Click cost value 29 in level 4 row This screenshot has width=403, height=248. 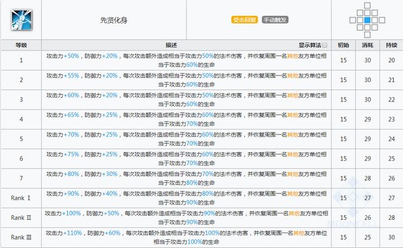pyautogui.click(x=367, y=119)
